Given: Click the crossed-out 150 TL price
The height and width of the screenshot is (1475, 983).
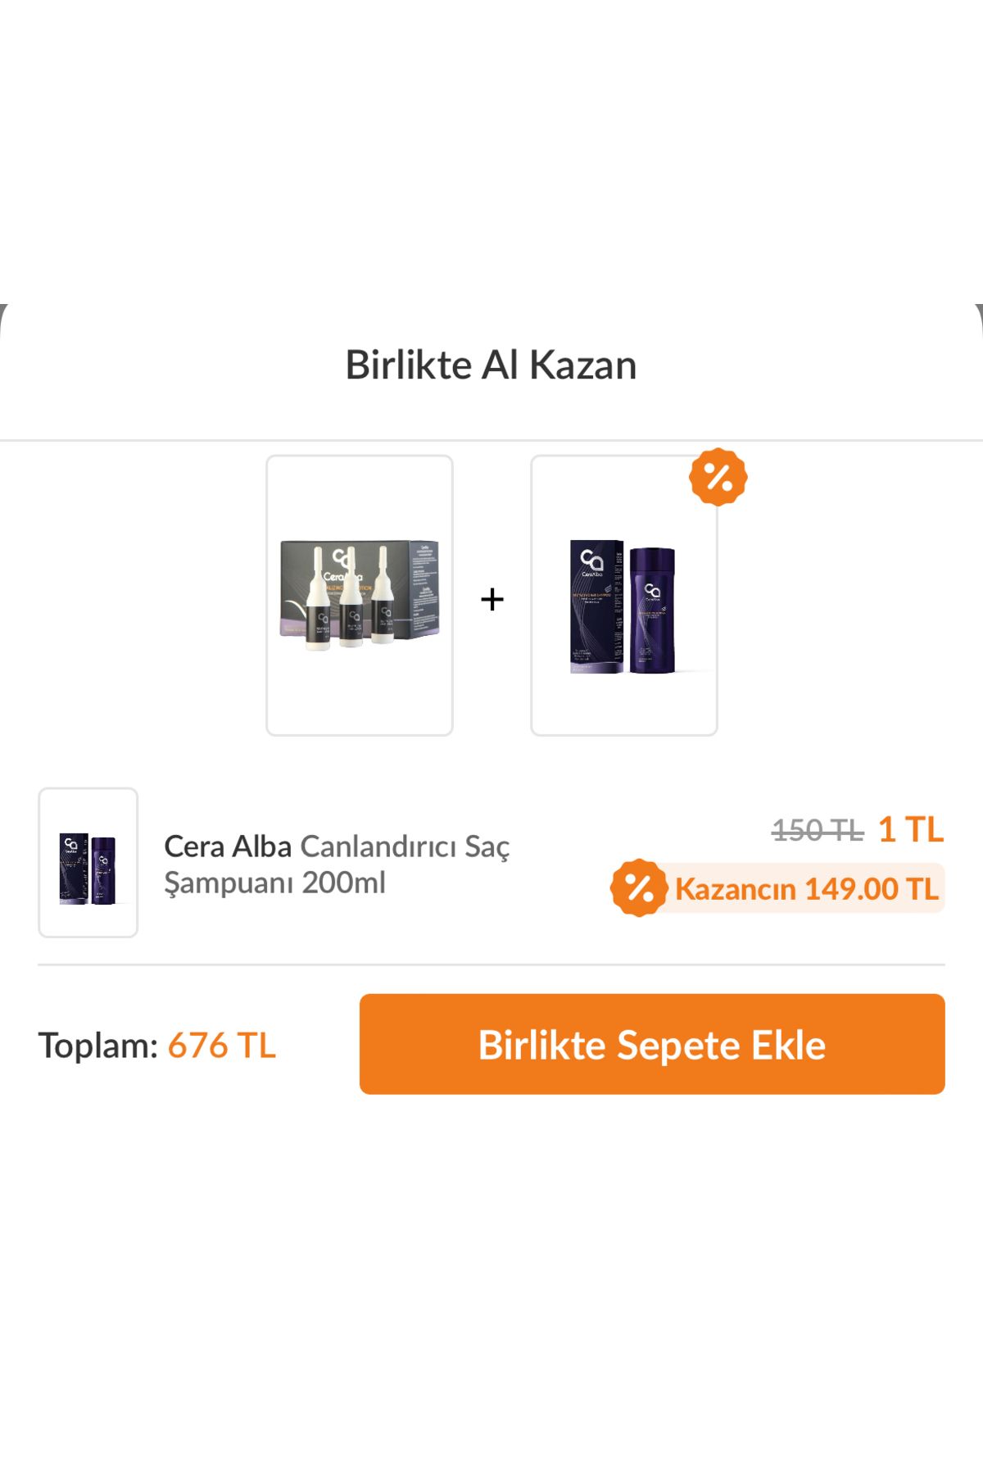Looking at the screenshot, I should (x=818, y=831).
